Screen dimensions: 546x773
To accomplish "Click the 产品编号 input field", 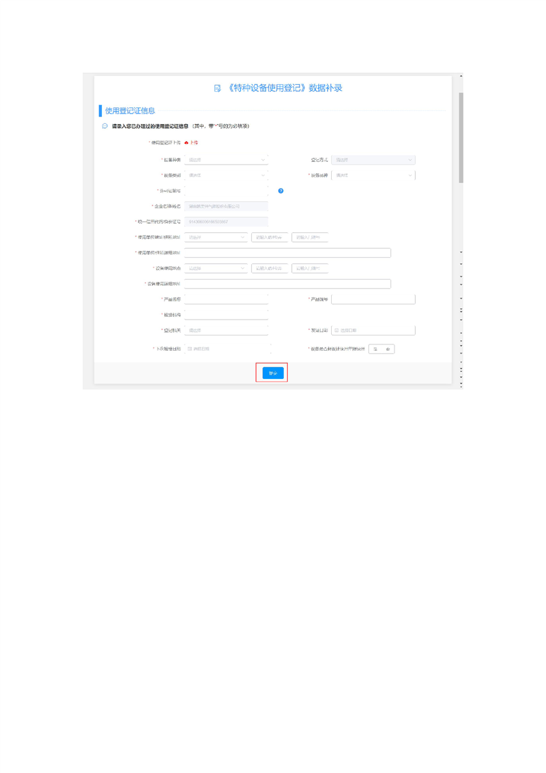I will [x=373, y=300].
